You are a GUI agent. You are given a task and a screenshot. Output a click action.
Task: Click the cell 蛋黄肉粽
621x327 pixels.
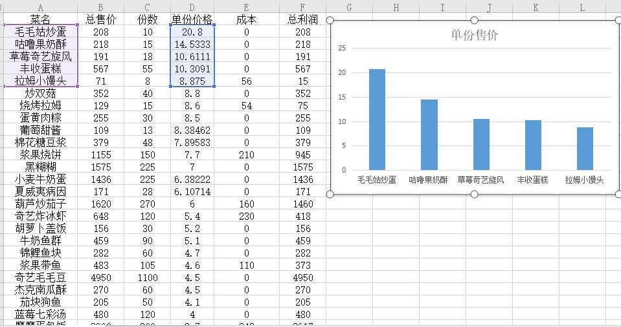[x=40, y=118]
